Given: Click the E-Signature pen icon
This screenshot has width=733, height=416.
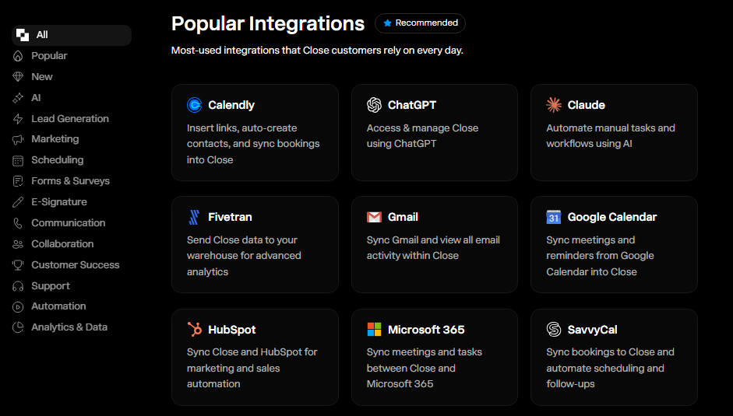Looking at the screenshot, I should tap(18, 202).
